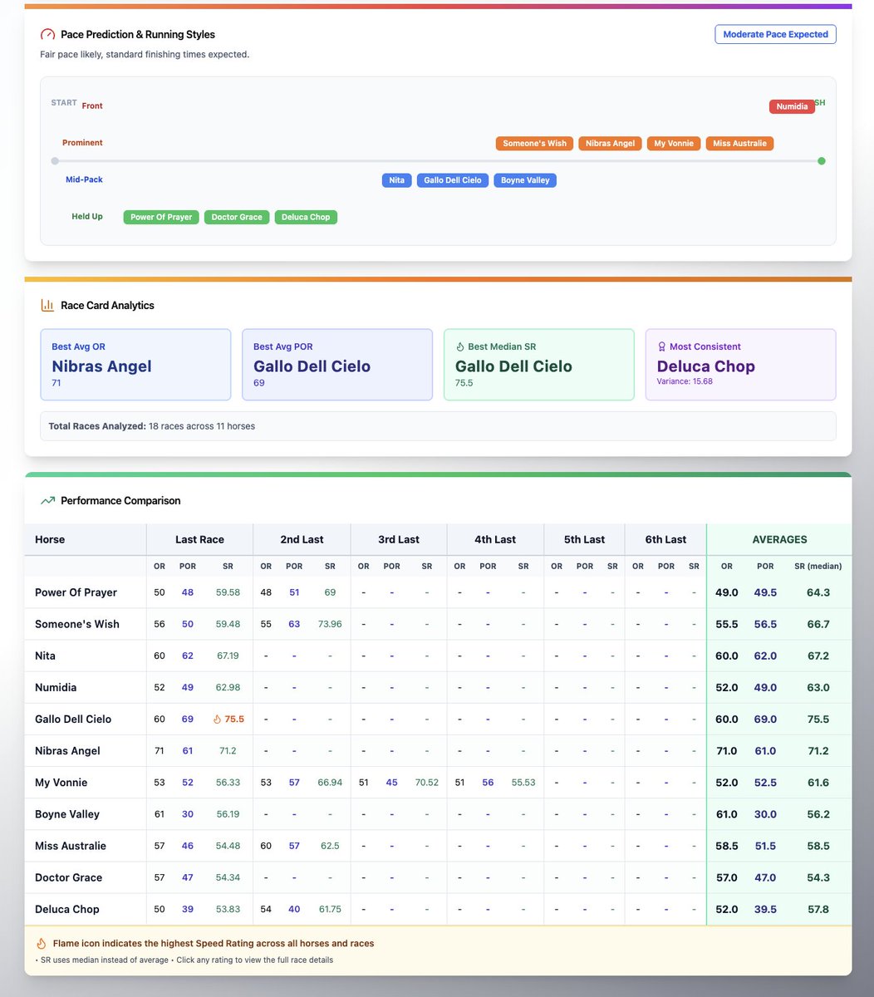This screenshot has height=997, width=874.
Task: Click My Vonnie's average POR 52.5
Action: click(x=765, y=783)
